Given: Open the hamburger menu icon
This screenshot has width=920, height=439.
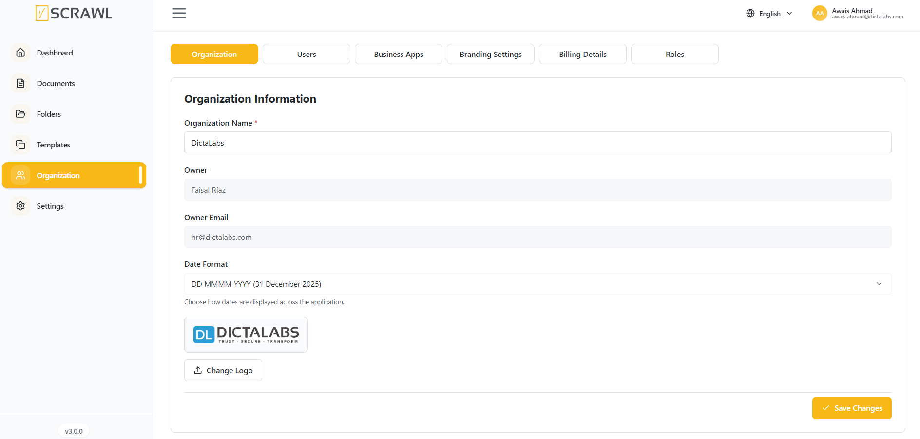Looking at the screenshot, I should (x=179, y=13).
